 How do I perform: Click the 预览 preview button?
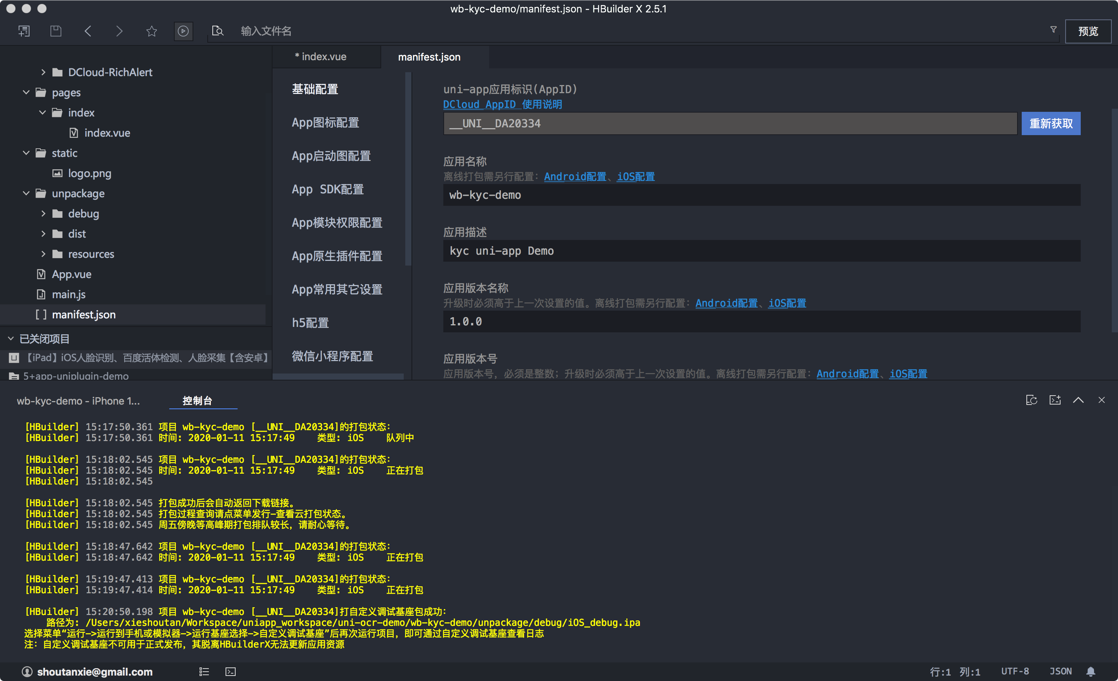pos(1088,31)
